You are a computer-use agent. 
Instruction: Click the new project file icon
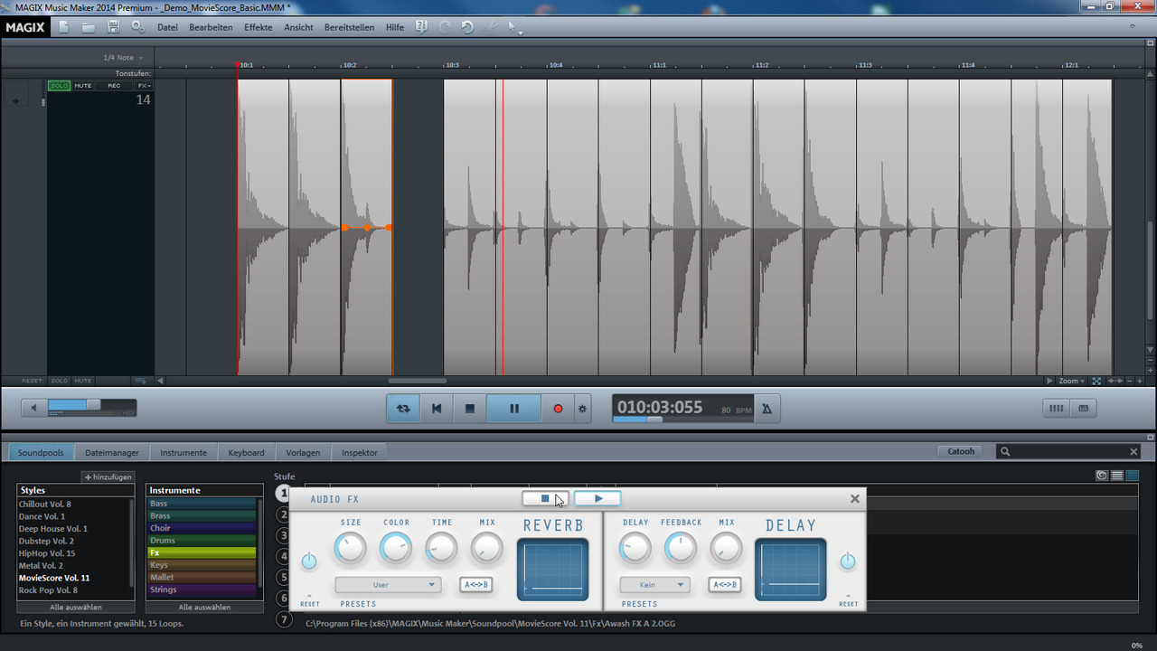[x=63, y=27]
